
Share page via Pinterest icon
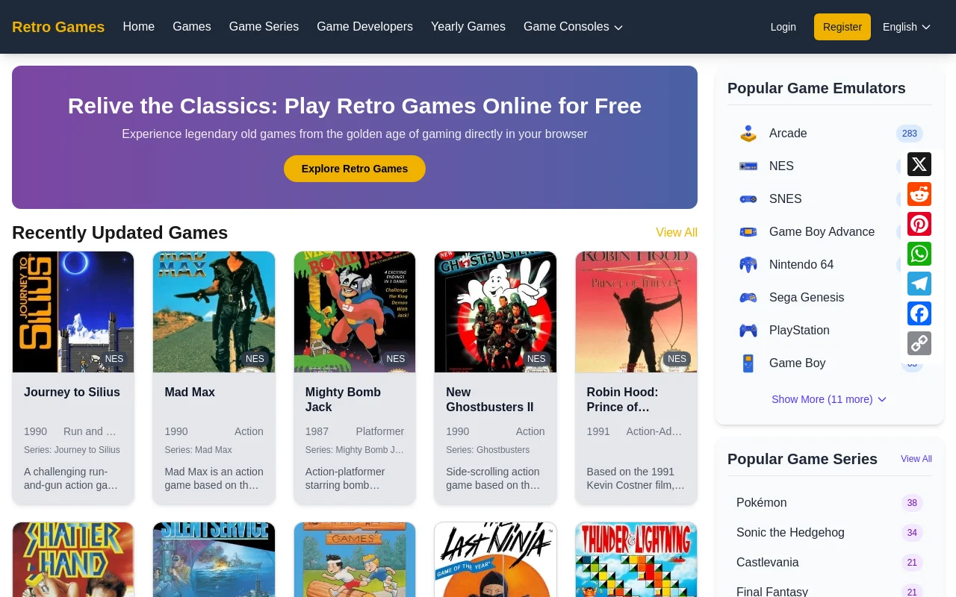click(919, 224)
